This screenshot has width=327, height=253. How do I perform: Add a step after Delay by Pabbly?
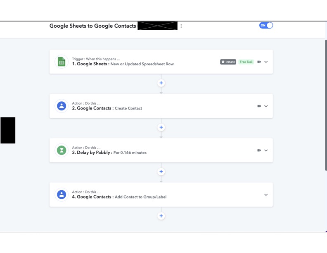[161, 172]
